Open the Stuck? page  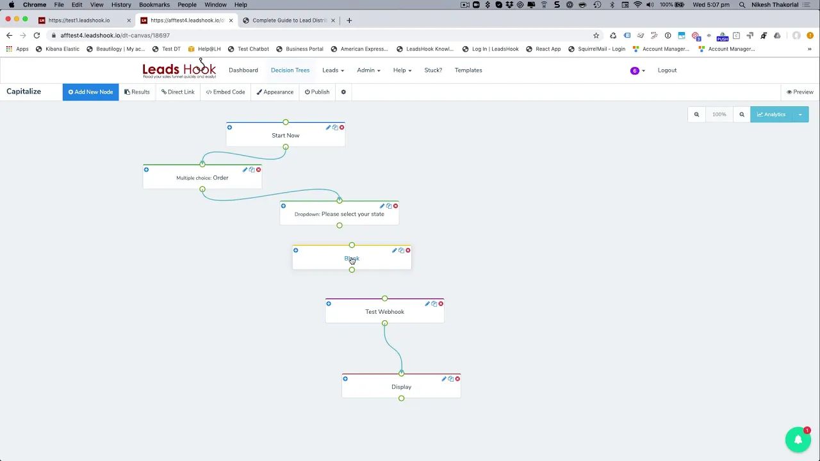433,70
